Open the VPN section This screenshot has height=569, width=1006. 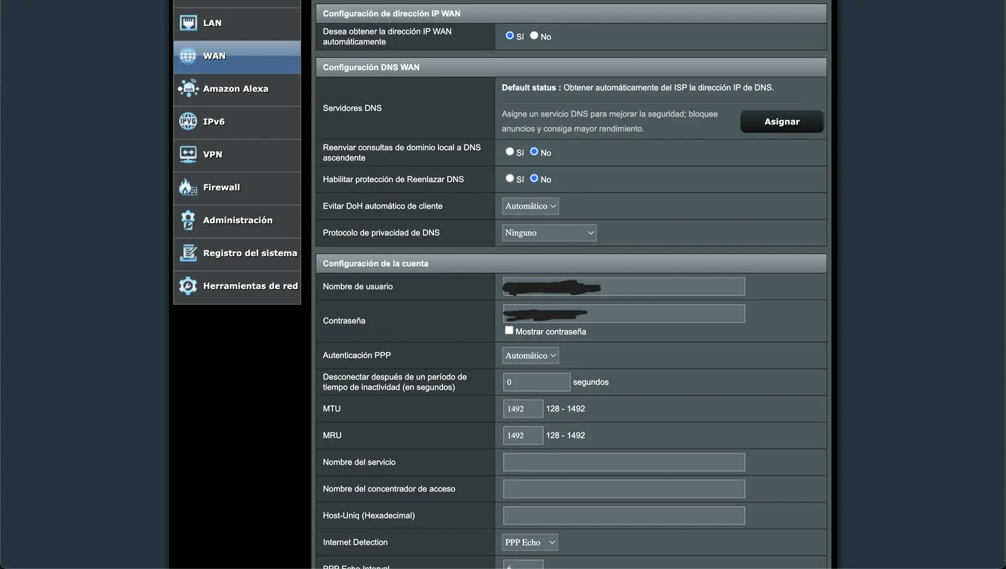pos(237,155)
